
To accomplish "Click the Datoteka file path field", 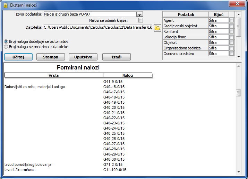I will point(98,27).
